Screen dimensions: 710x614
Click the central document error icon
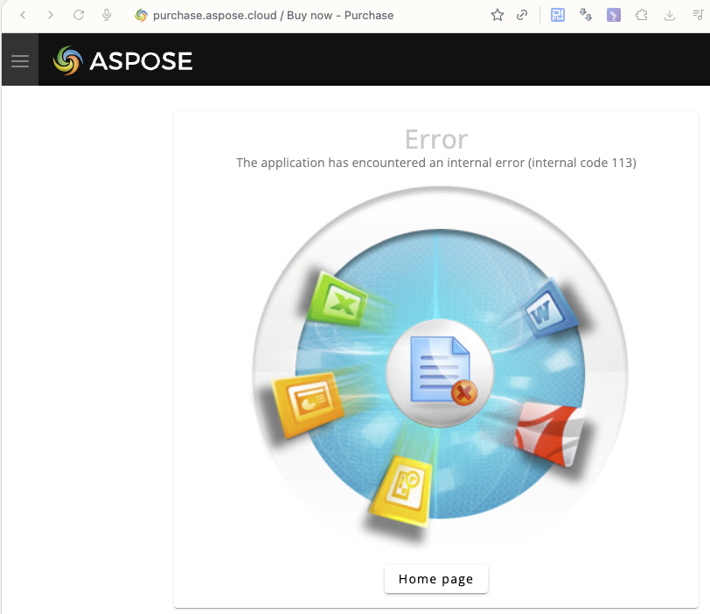pyautogui.click(x=440, y=373)
